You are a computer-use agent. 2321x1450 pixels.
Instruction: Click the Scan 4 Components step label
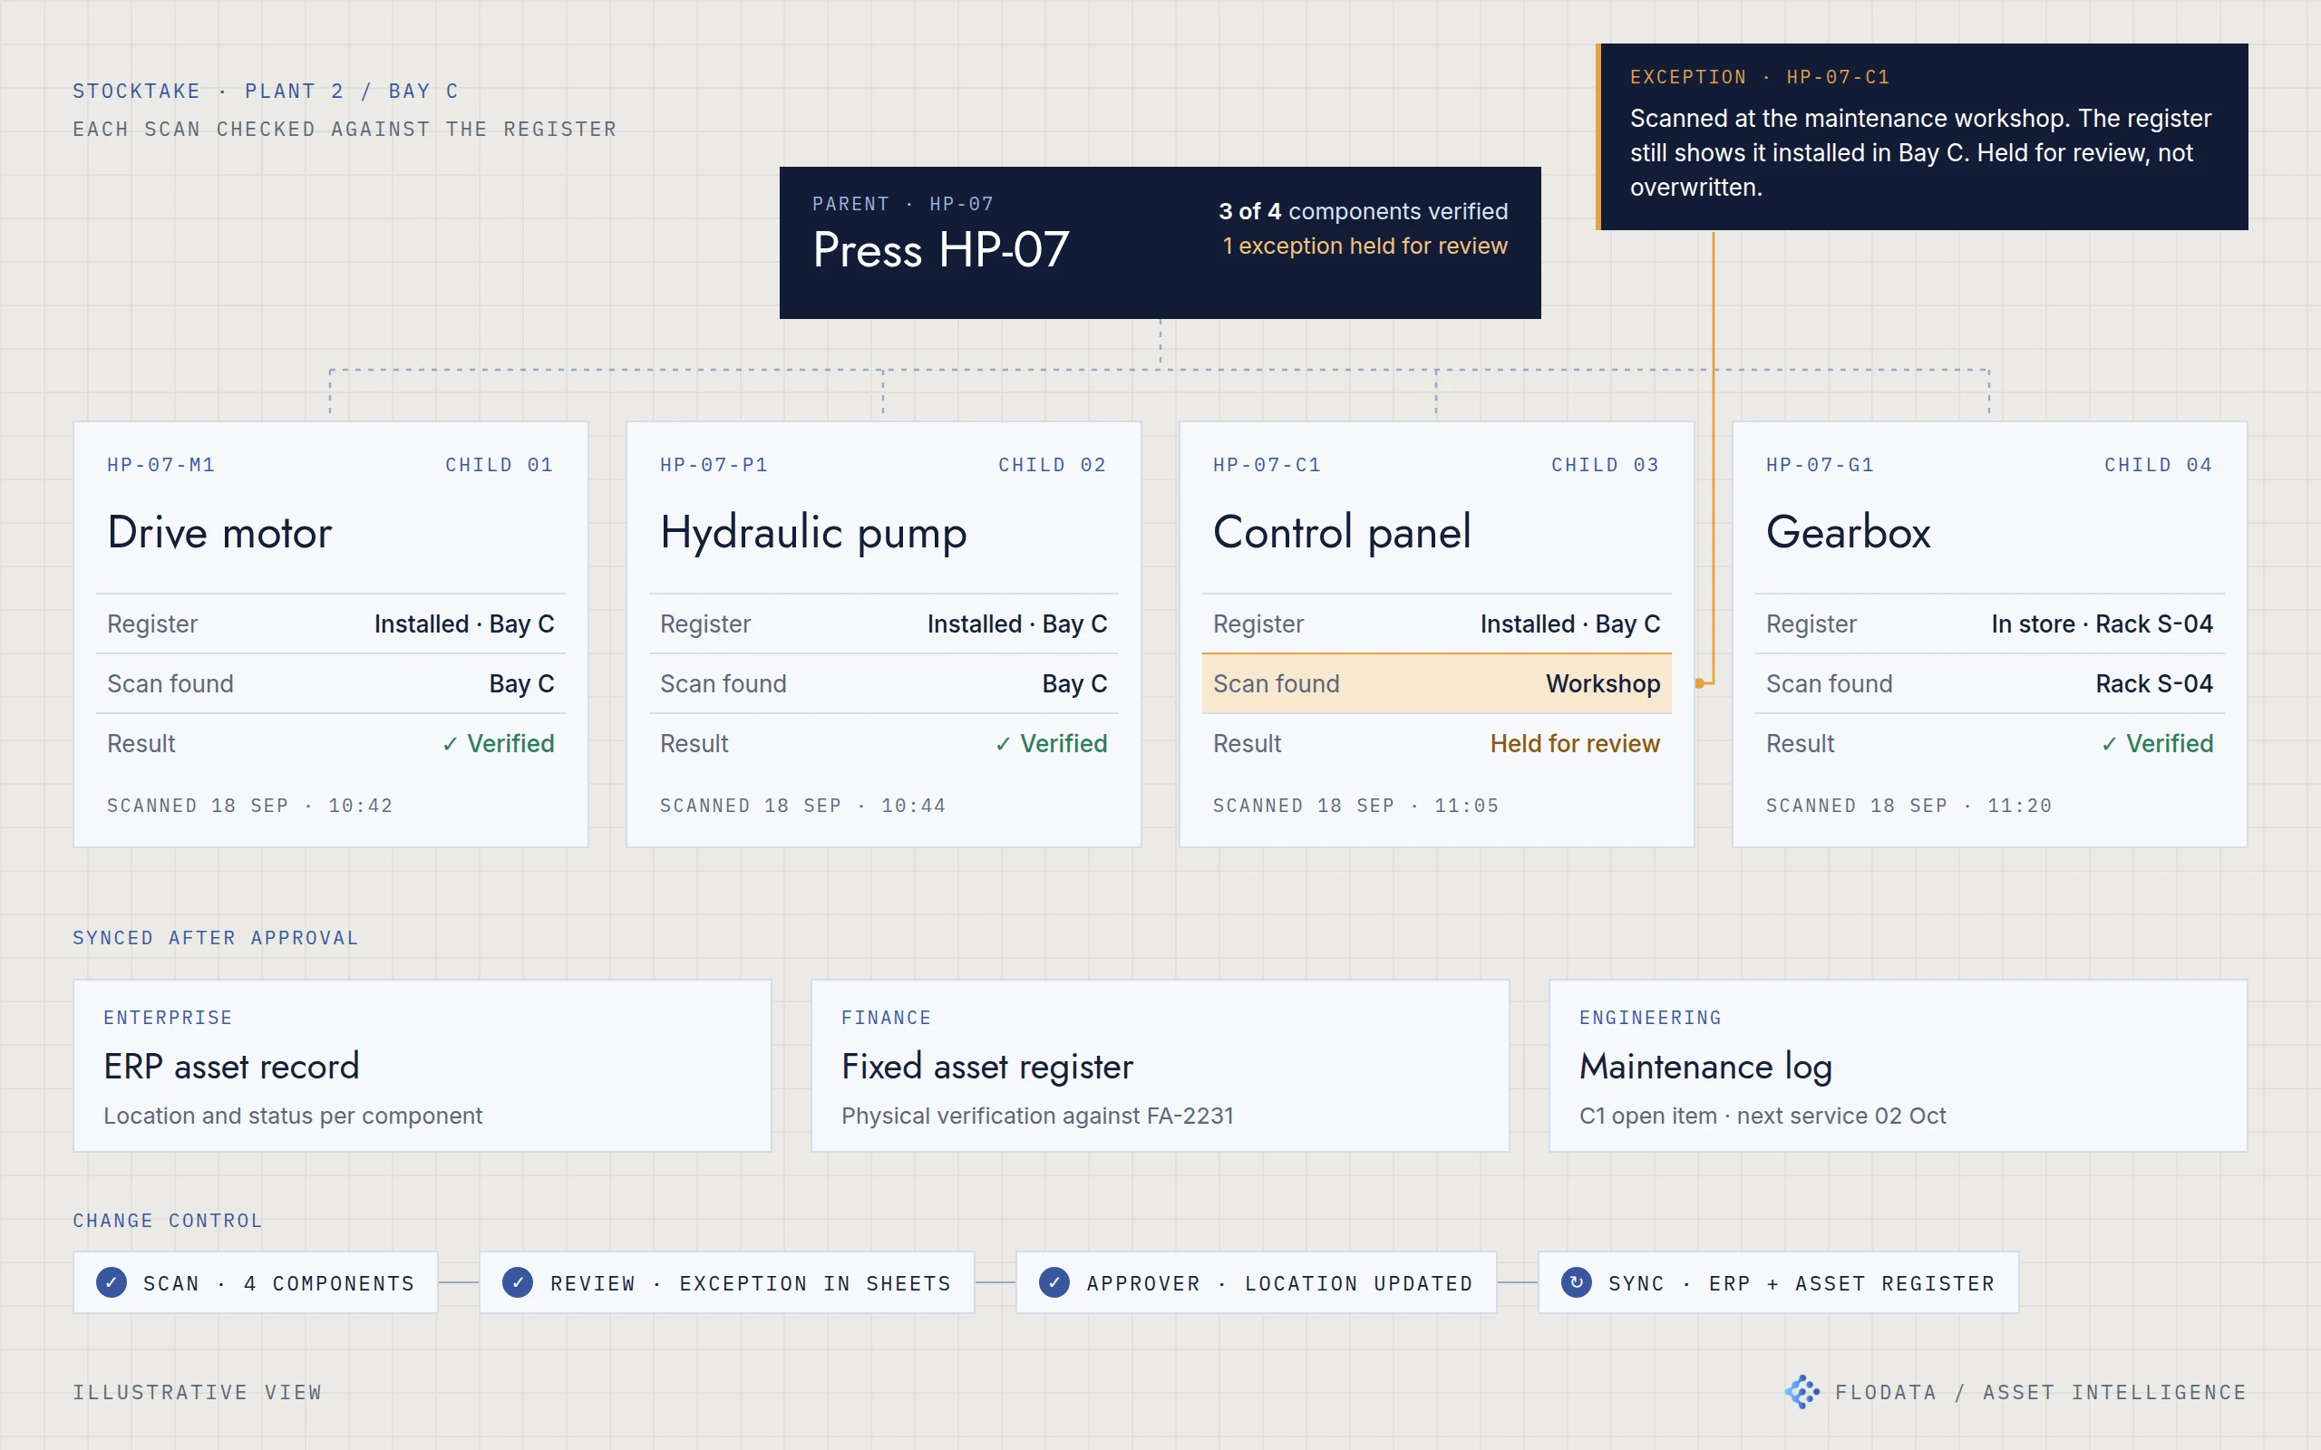click(x=279, y=1283)
